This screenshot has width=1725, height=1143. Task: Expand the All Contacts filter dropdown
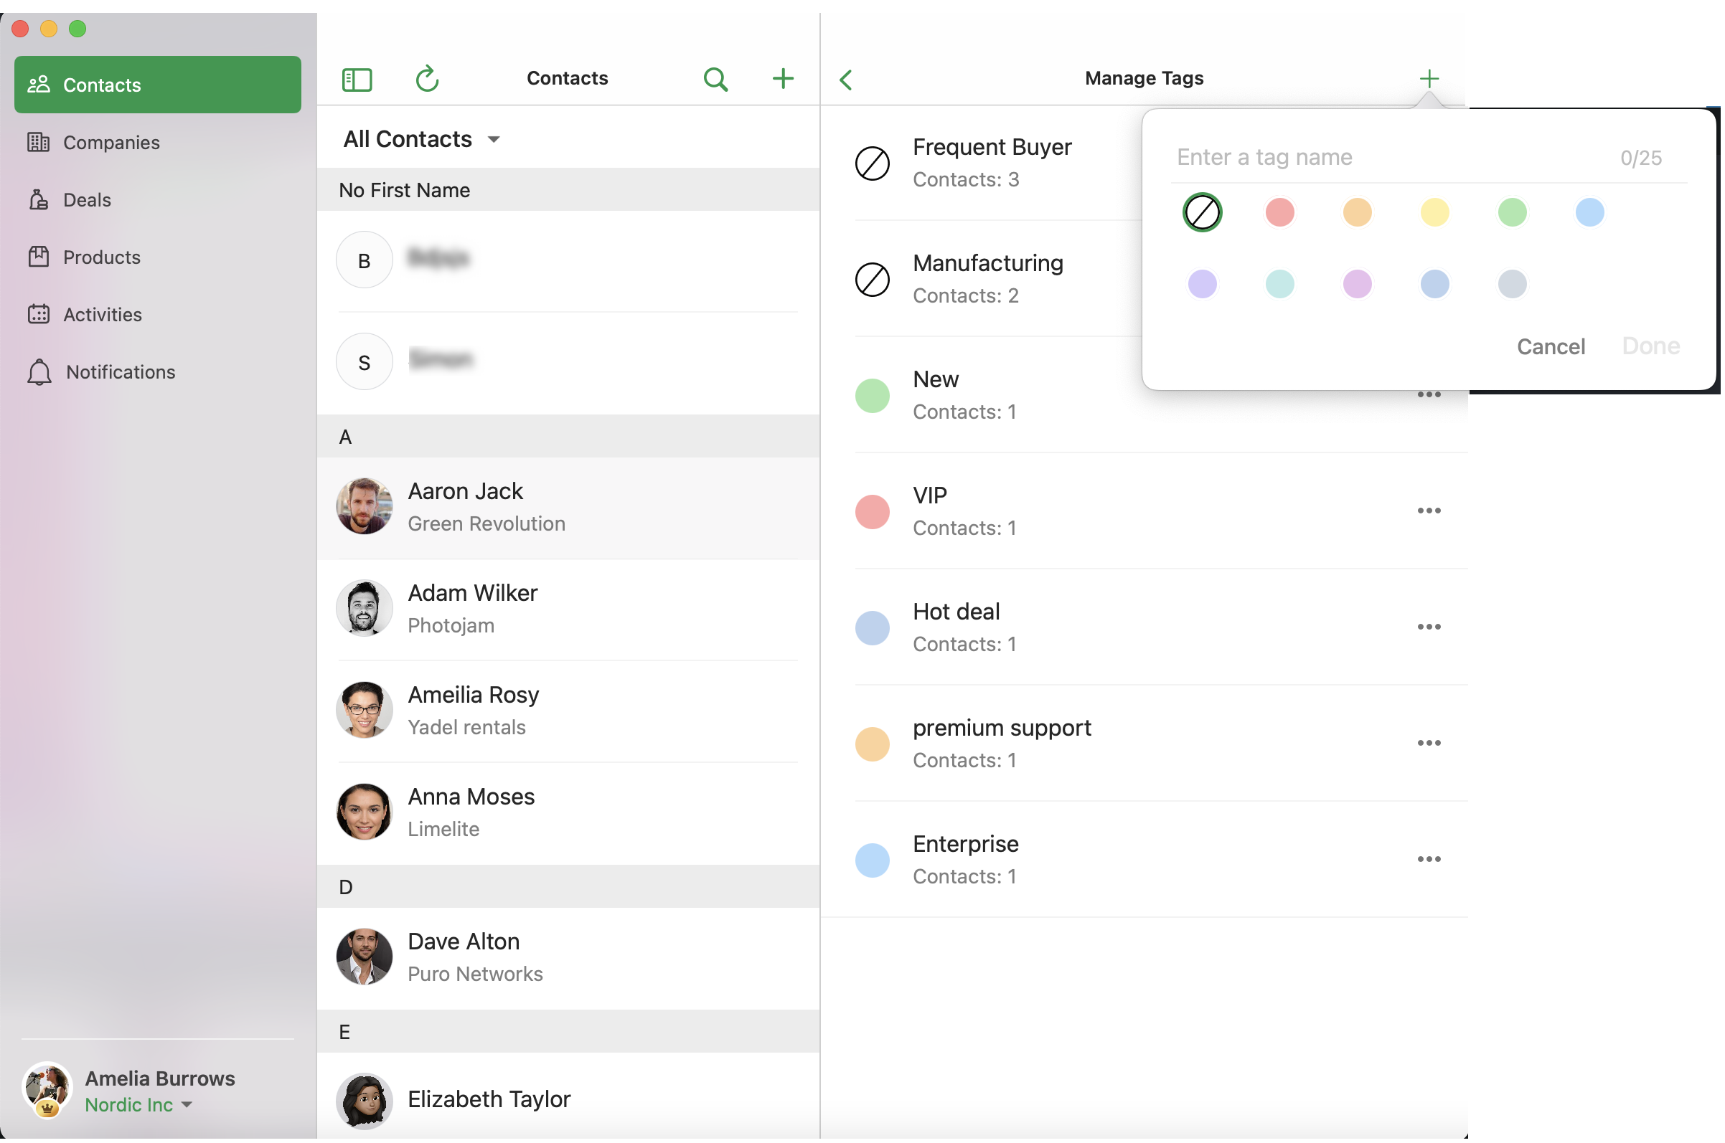pos(422,138)
